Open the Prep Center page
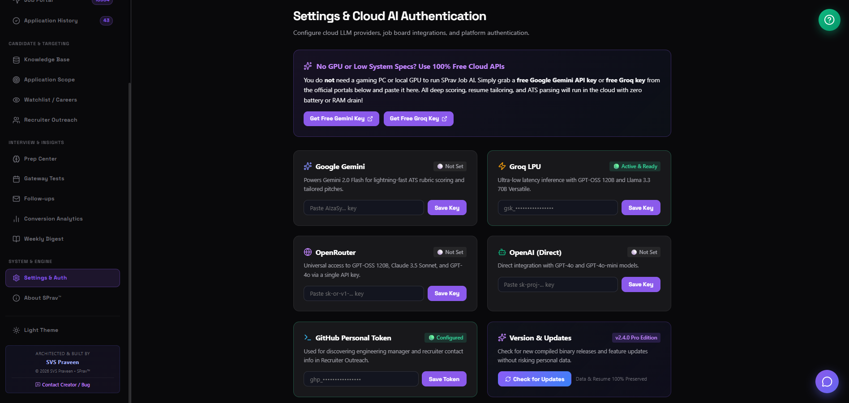The width and height of the screenshot is (849, 403). [x=63, y=159]
